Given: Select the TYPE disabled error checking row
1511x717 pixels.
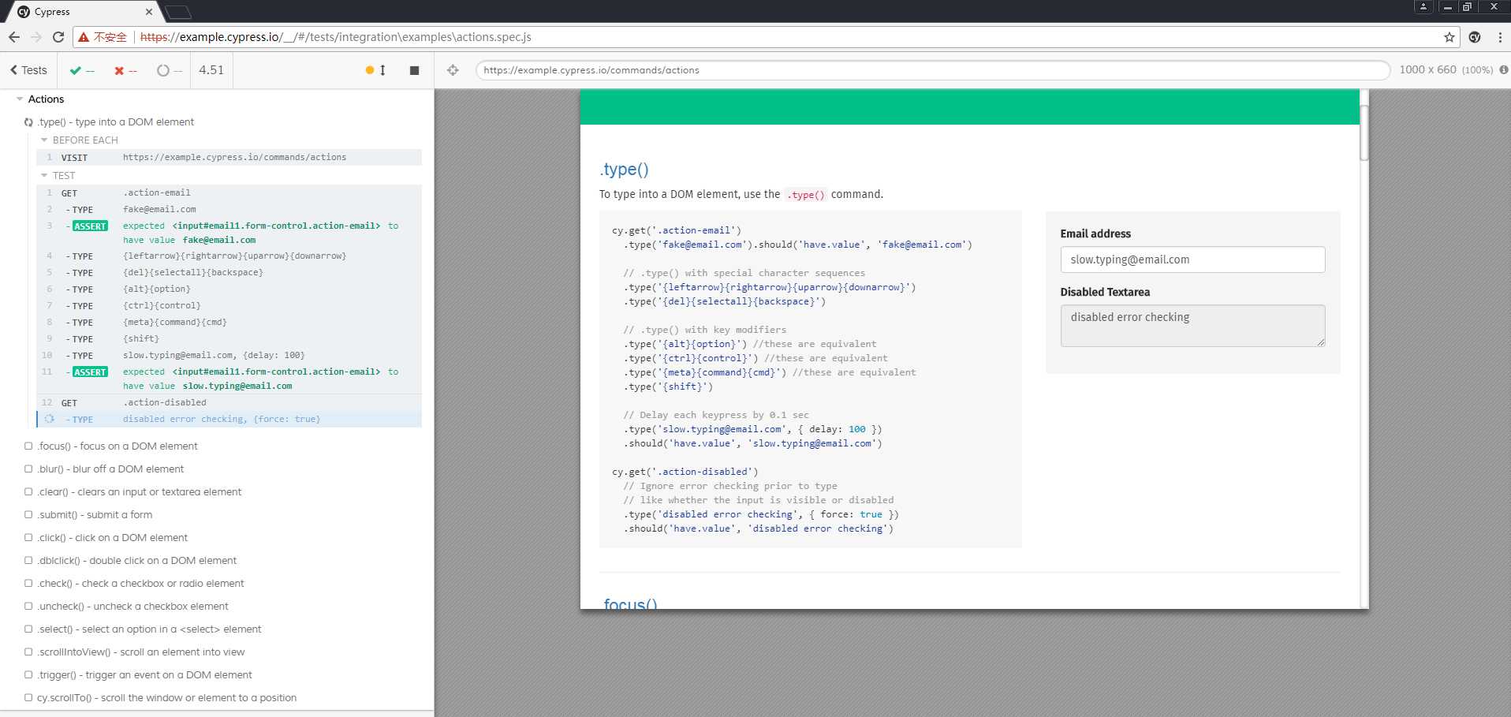Looking at the screenshot, I should [x=229, y=419].
